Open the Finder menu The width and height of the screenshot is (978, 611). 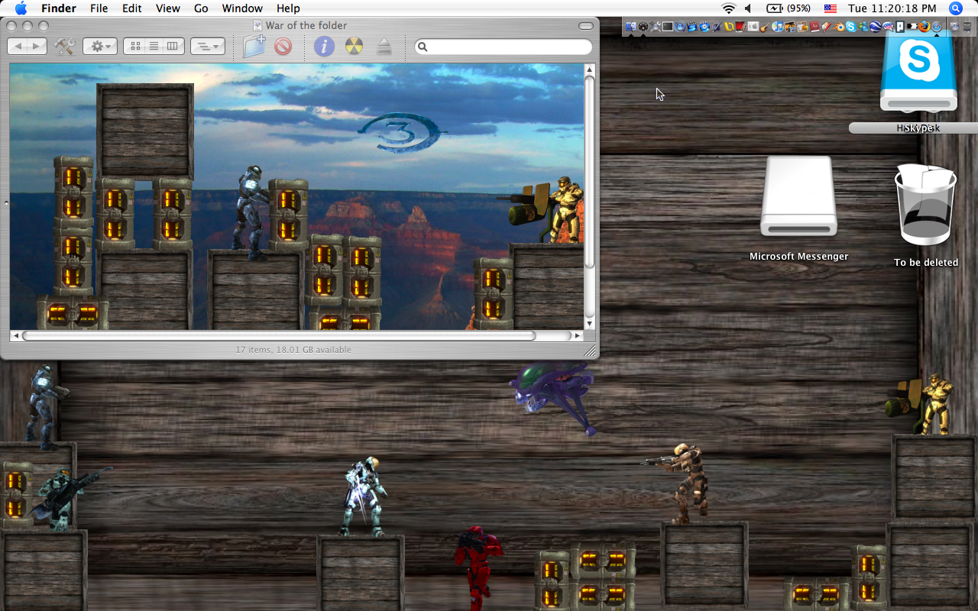(59, 8)
